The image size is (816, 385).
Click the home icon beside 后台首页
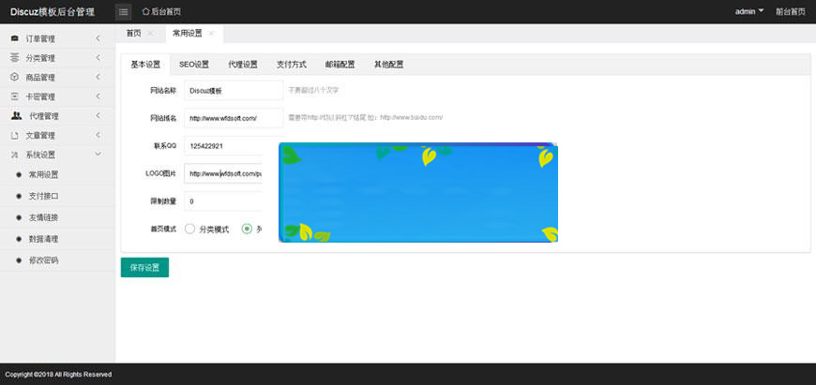click(x=145, y=11)
